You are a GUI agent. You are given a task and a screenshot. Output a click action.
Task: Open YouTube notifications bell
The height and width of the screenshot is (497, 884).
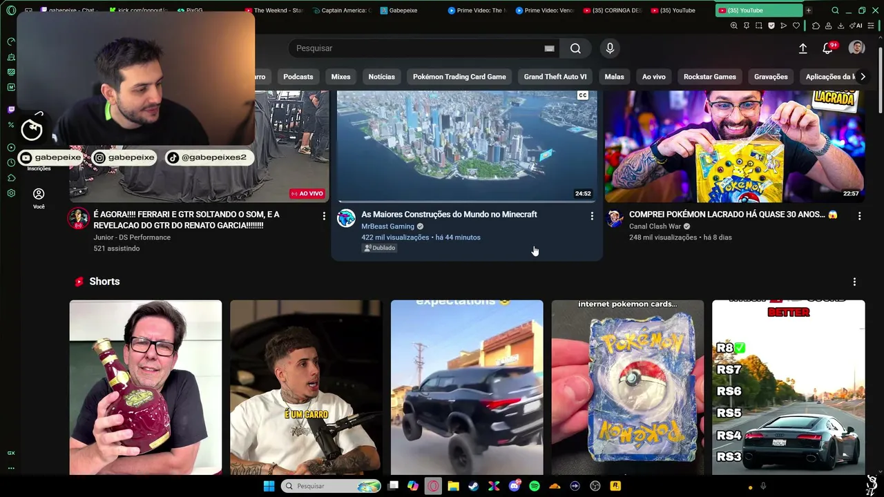coord(827,48)
